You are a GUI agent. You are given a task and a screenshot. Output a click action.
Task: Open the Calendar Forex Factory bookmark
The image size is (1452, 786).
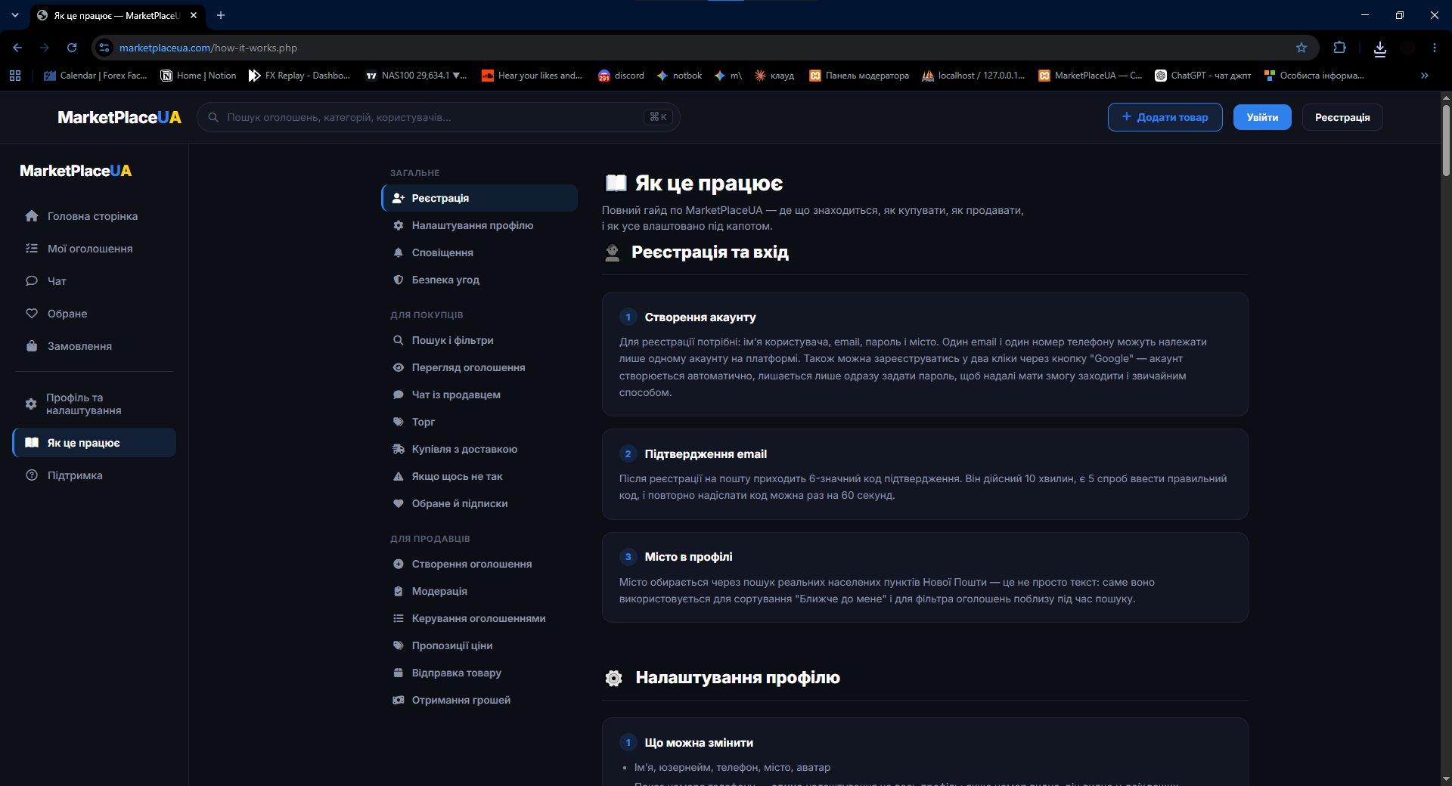(x=95, y=76)
